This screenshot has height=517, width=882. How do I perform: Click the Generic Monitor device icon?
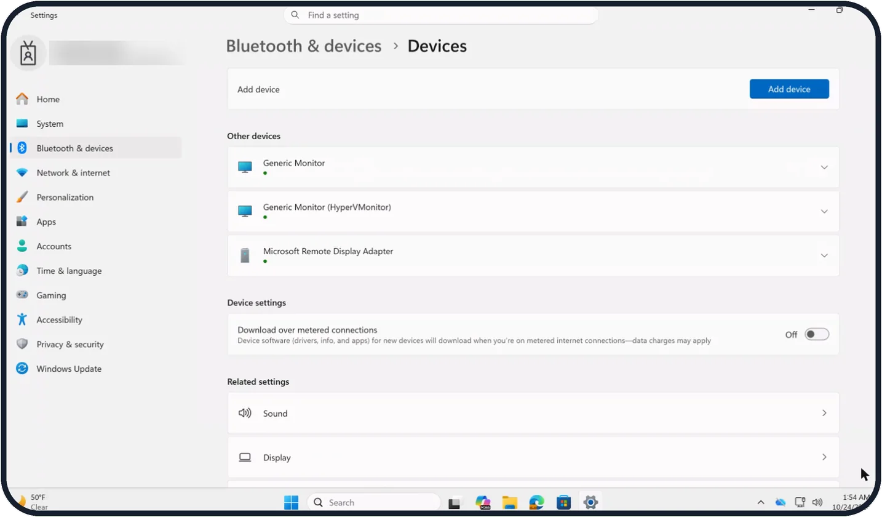[245, 167]
